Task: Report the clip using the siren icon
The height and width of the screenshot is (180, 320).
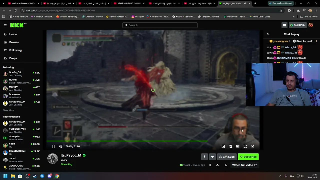Action: [x=225, y=165]
